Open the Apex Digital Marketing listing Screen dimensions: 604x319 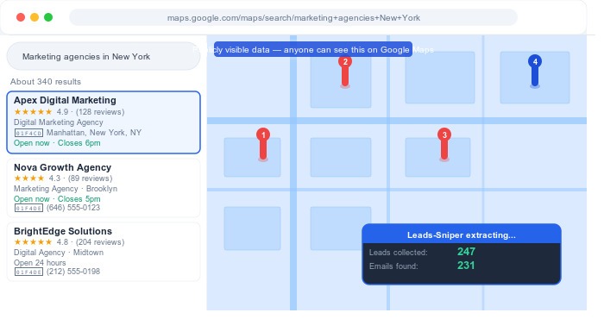[104, 122]
